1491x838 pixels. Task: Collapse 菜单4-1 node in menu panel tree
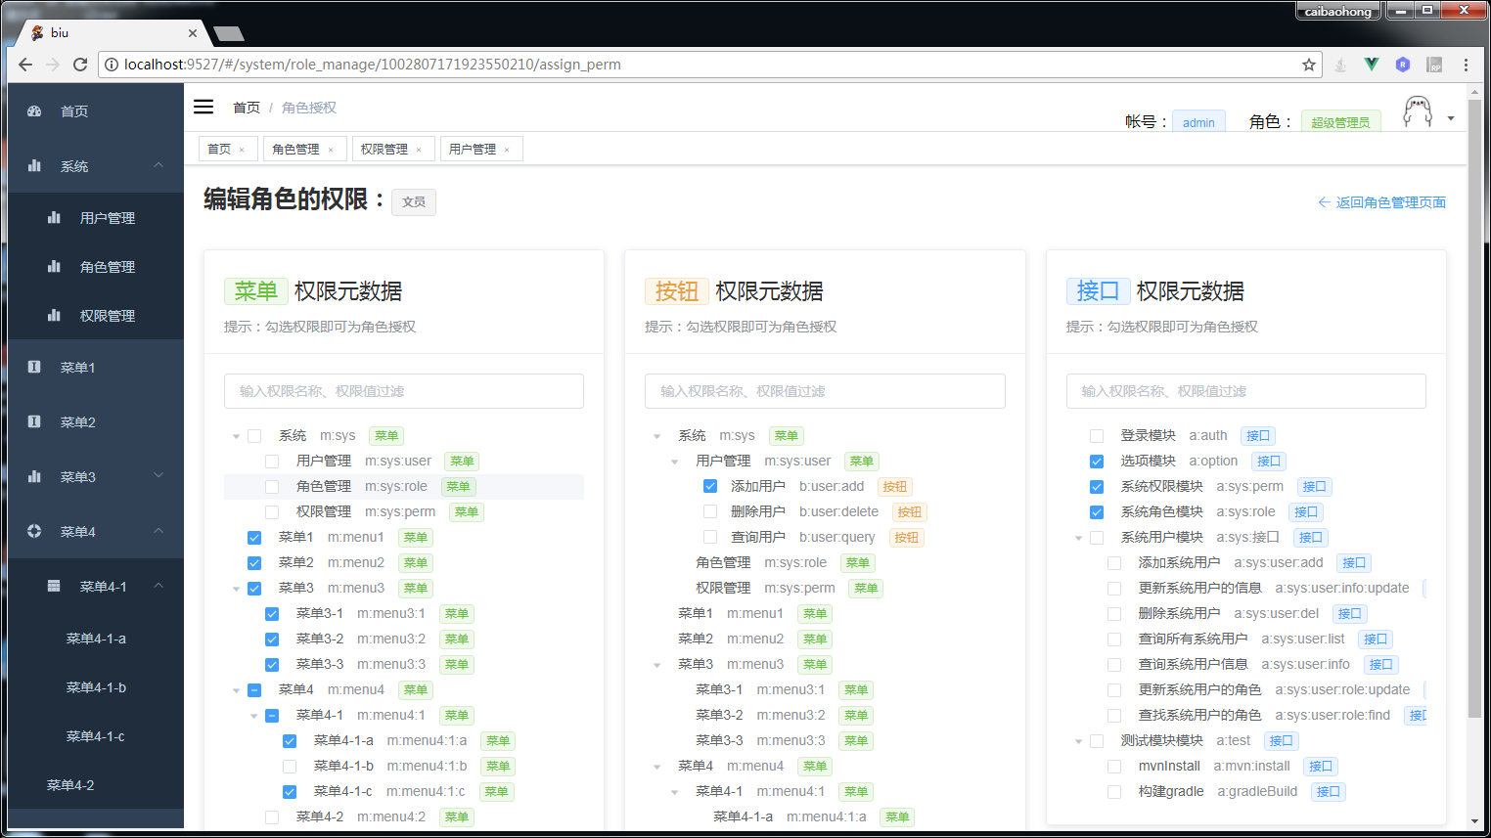pos(253,716)
